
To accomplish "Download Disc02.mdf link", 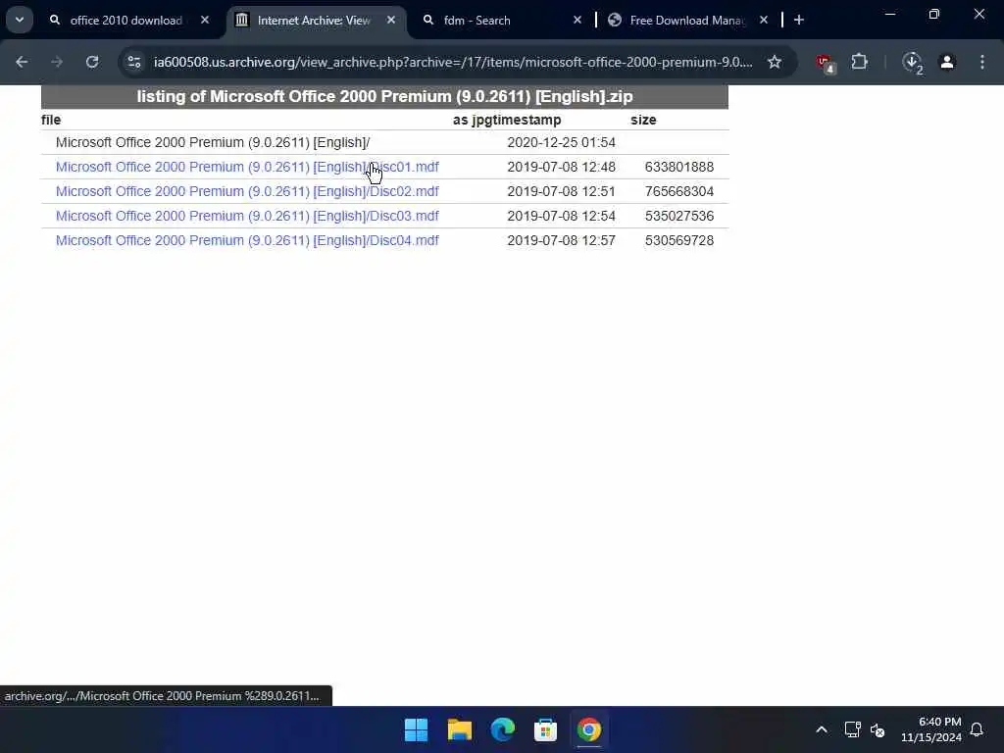I will click(x=247, y=191).
